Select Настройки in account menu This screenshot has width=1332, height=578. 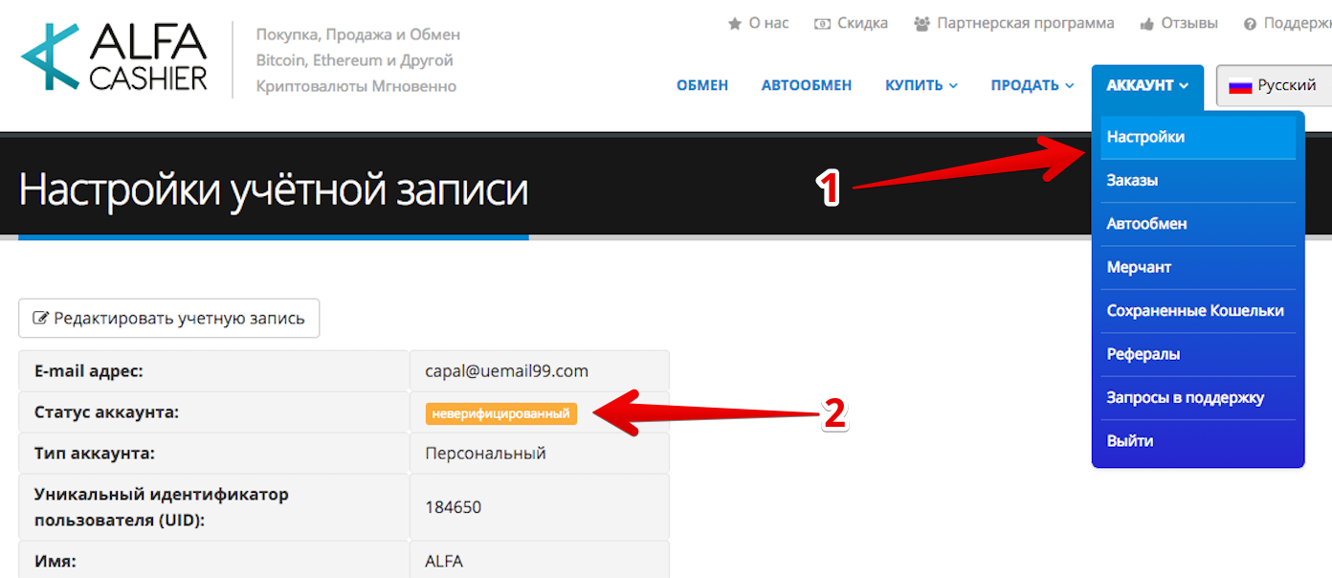tap(1198, 137)
